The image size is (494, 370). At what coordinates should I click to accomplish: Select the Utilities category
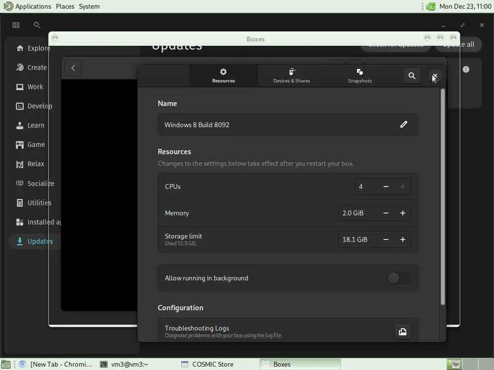click(34, 203)
